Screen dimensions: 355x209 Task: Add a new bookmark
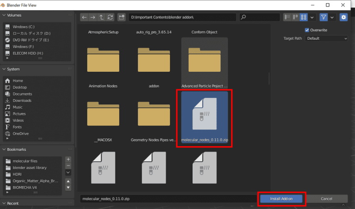point(68,159)
